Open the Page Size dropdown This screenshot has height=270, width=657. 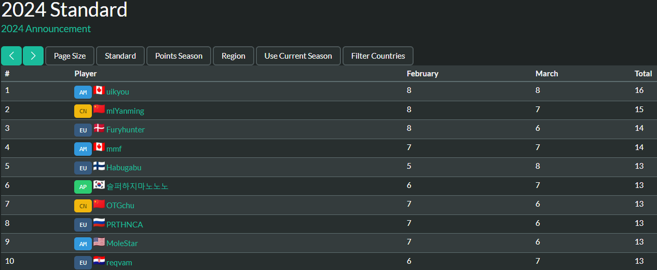point(70,56)
